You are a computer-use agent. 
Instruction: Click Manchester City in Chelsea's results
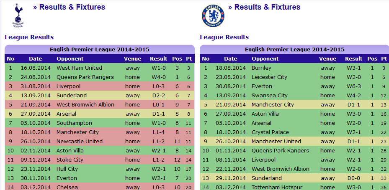pos(273,105)
